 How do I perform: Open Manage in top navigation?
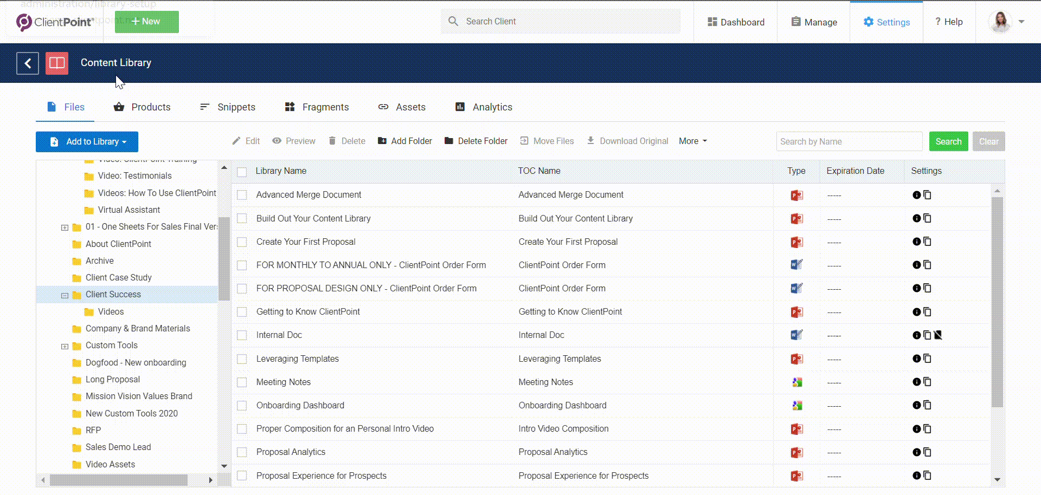(x=814, y=22)
